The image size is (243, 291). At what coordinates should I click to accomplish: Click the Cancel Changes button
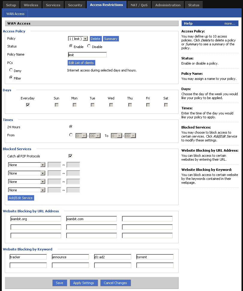115,283
